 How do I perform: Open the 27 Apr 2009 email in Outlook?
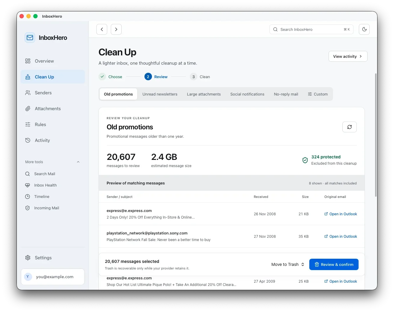(341, 281)
